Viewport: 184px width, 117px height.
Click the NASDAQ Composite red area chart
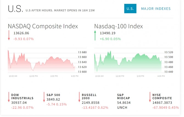pyautogui.click(x=41, y=62)
